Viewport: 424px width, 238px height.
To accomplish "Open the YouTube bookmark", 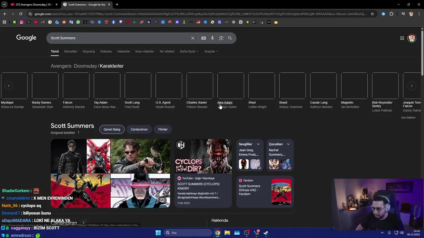I will click(36, 22).
